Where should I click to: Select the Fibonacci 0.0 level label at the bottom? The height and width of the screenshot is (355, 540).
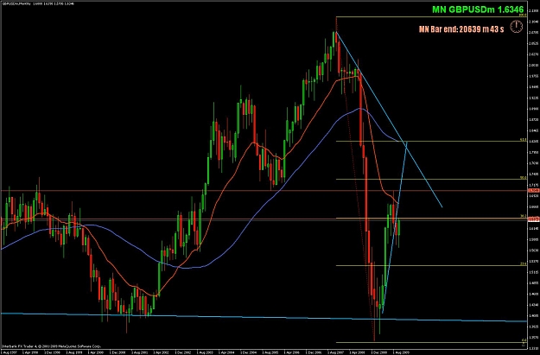point(524,340)
